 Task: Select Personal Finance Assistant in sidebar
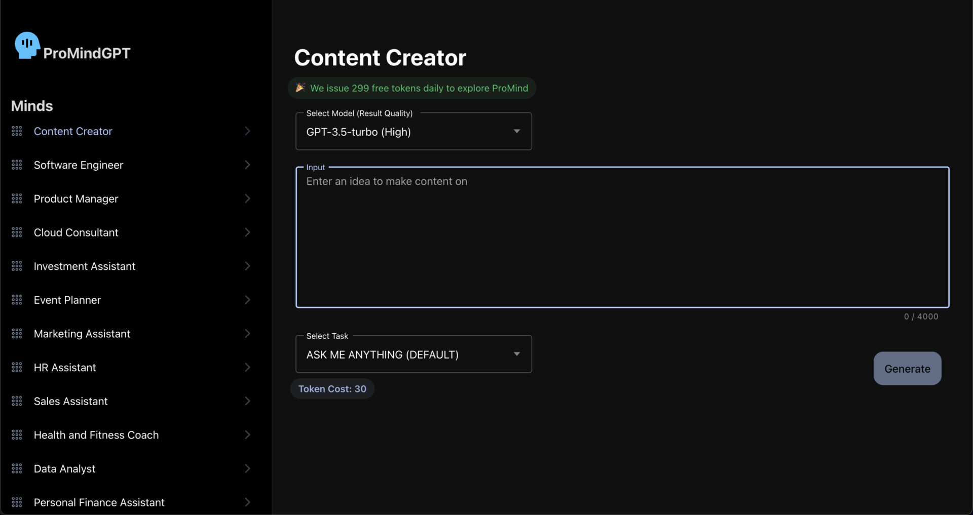99,502
